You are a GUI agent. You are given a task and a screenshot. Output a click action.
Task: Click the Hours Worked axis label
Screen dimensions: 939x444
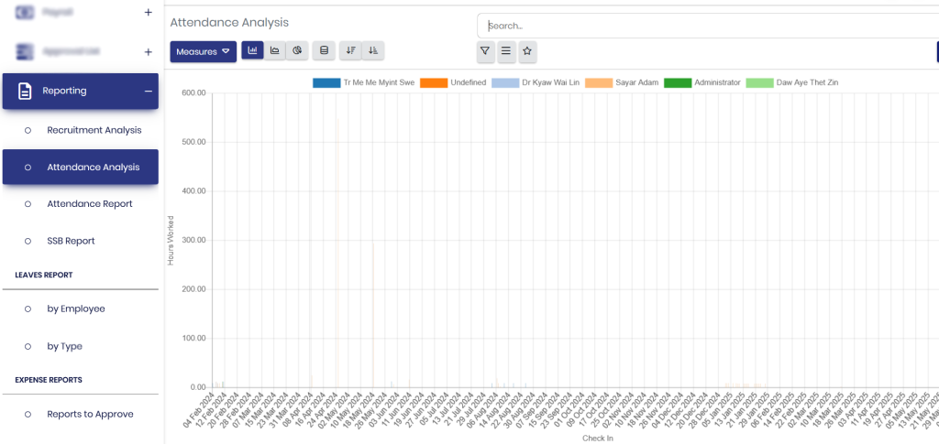pos(171,240)
